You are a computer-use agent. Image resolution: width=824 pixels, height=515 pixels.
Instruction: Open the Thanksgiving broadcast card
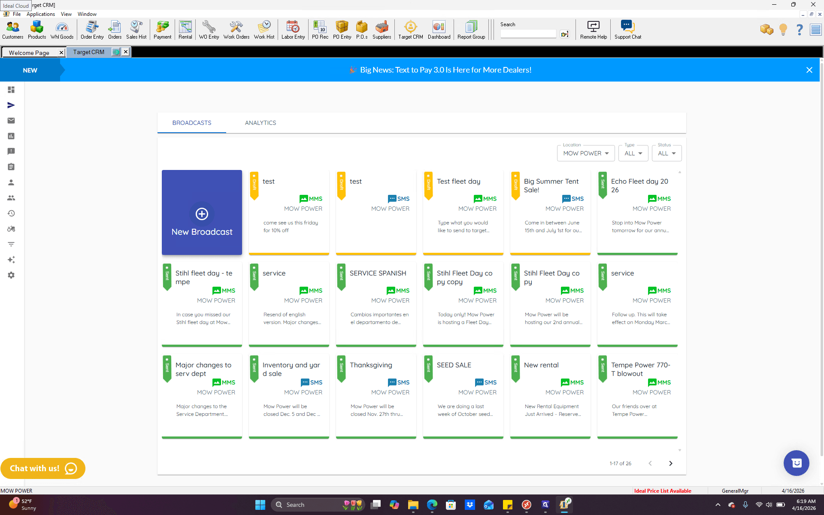(x=376, y=396)
